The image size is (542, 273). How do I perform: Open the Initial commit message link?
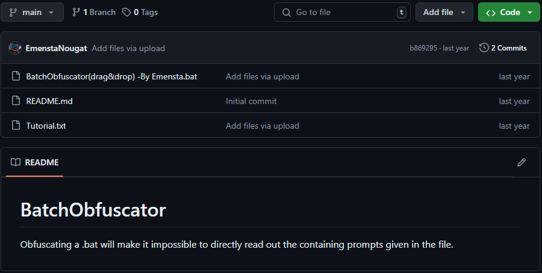(251, 101)
